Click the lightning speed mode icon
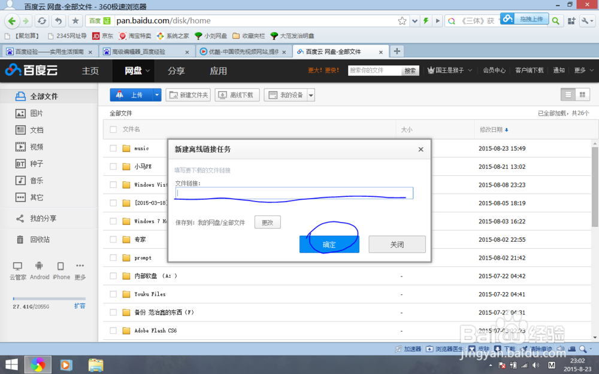 point(426,20)
